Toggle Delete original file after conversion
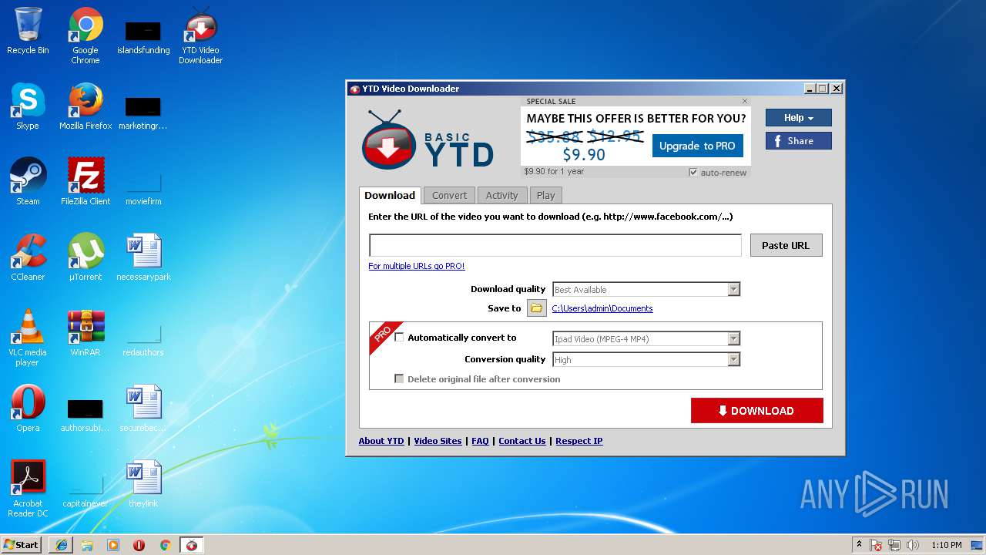The width and height of the screenshot is (986, 555). [399, 379]
